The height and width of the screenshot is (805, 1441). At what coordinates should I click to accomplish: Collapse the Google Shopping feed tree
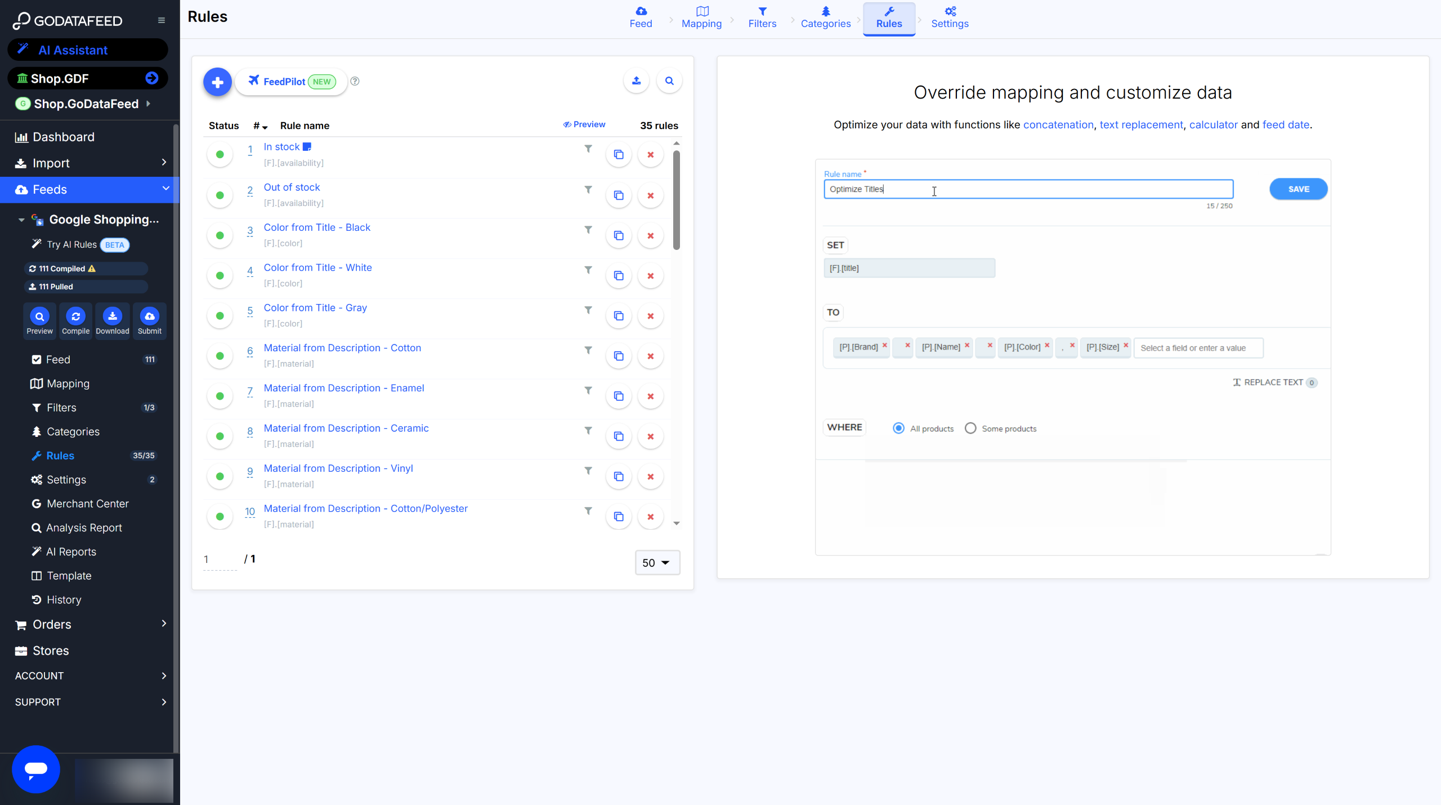[x=21, y=220]
